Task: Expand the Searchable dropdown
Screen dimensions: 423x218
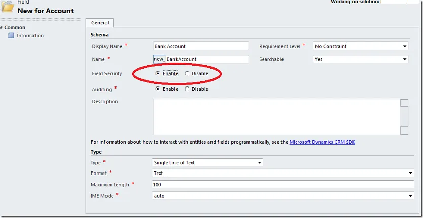Action: point(361,59)
